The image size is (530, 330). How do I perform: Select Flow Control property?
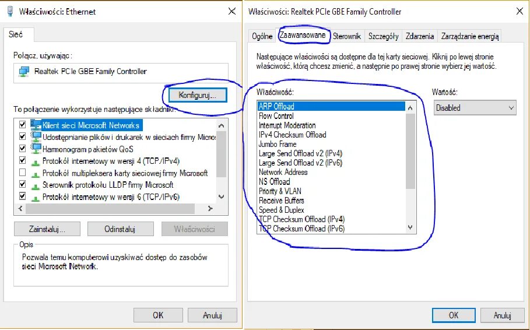coord(331,115)
